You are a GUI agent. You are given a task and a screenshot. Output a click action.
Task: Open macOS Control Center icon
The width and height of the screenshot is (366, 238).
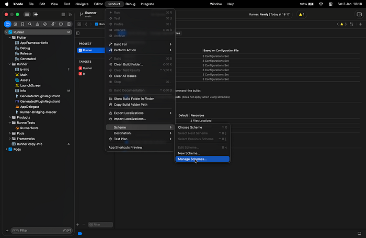pyautogui.click(x=330, y=4)
